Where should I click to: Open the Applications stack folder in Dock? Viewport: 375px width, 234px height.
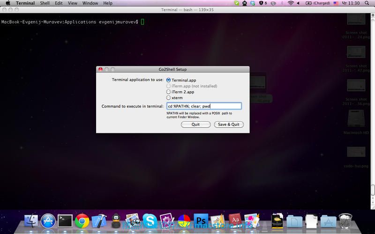(329, 221)
